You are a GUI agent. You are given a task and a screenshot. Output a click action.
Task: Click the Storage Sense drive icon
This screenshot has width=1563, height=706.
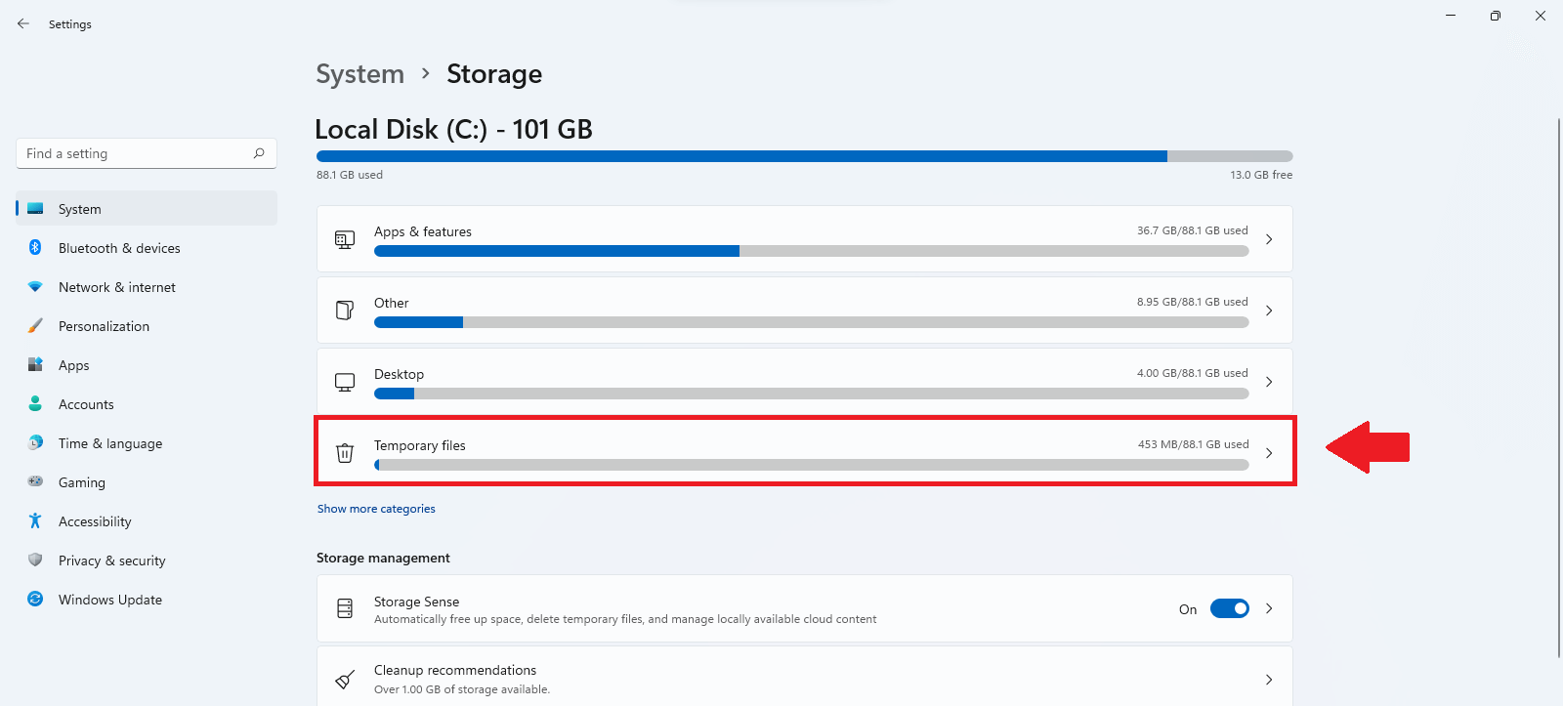tap(345, 608)
